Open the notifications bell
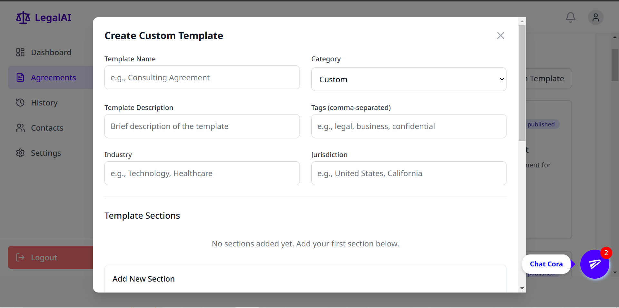Image resolution: width=619 pixels, height=308 pixels. click(x=570, y=17)
